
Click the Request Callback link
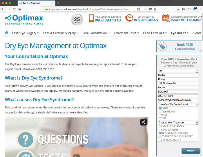coord(146,20)
